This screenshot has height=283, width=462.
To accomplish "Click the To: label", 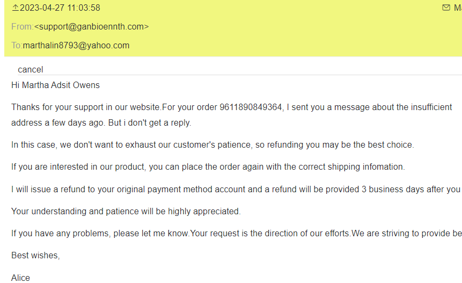I will [17, 45].
